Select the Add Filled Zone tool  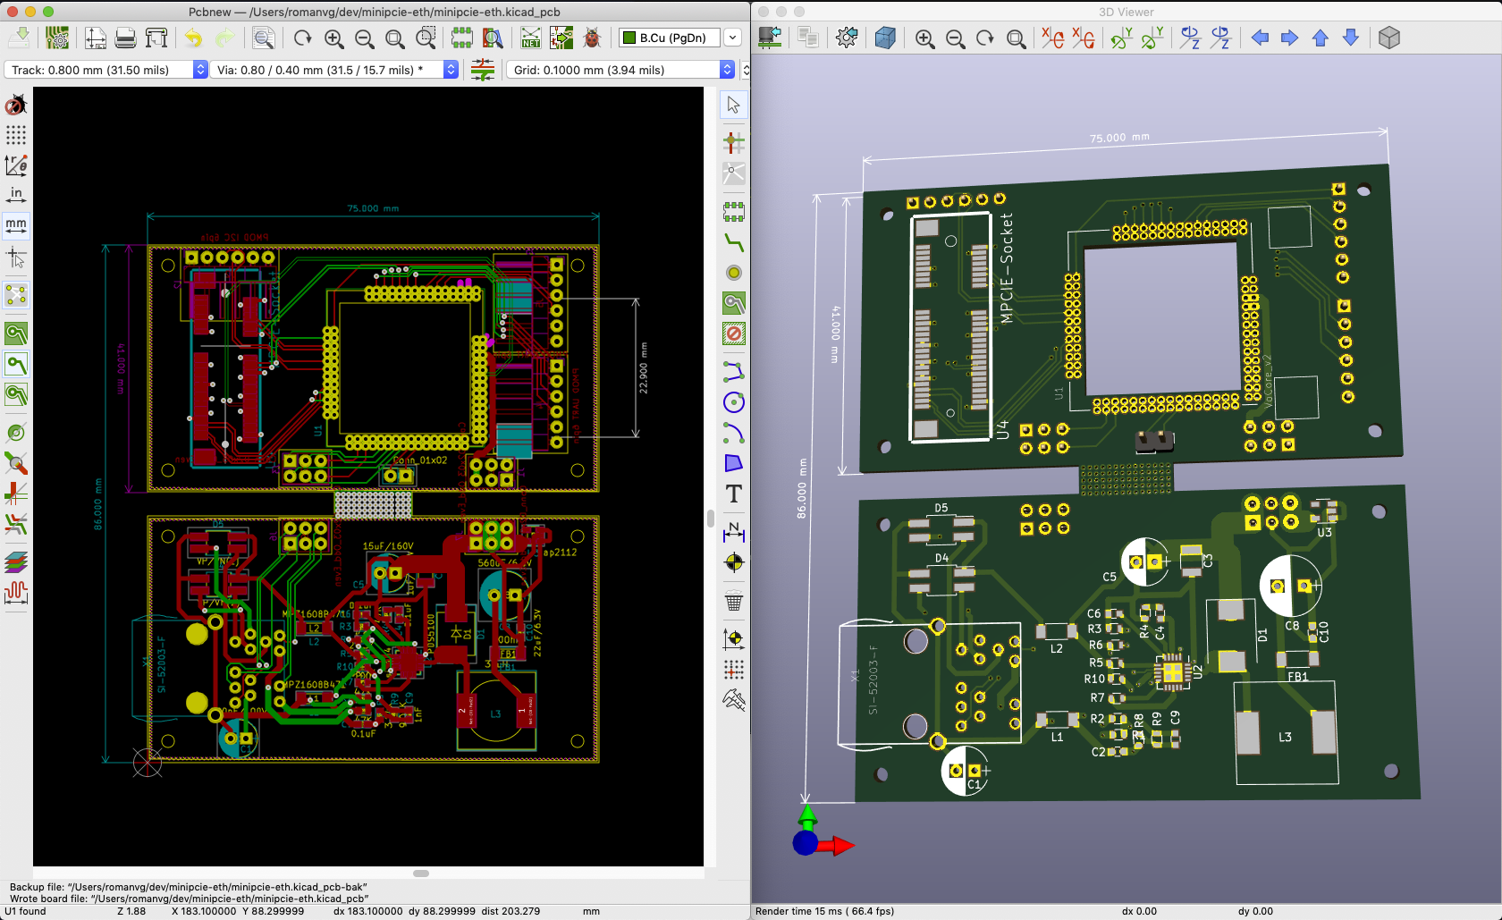[733, 303]
